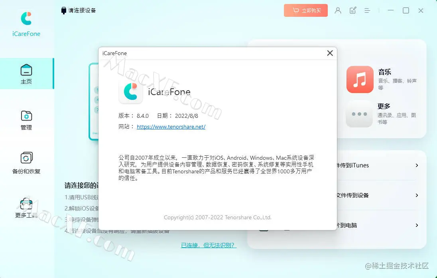This screenshot has width=437, height=278.
Task: Open the 管理 manage tab
Action: [26, 120]
